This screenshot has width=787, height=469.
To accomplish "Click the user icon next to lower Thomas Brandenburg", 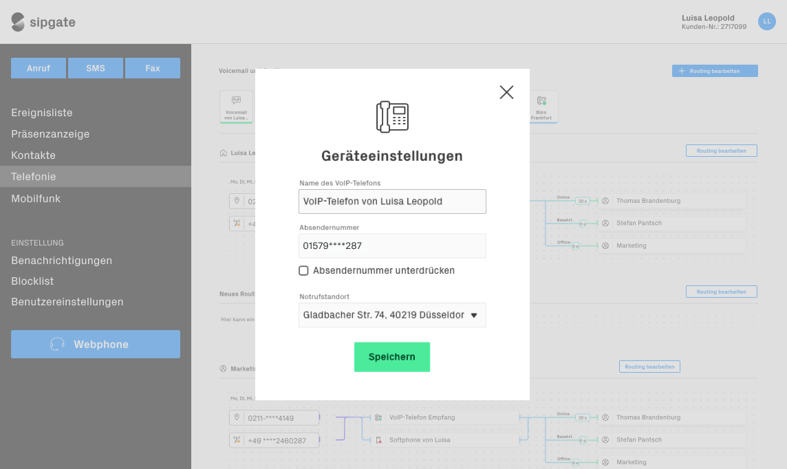I will click(x=605, y=417).
